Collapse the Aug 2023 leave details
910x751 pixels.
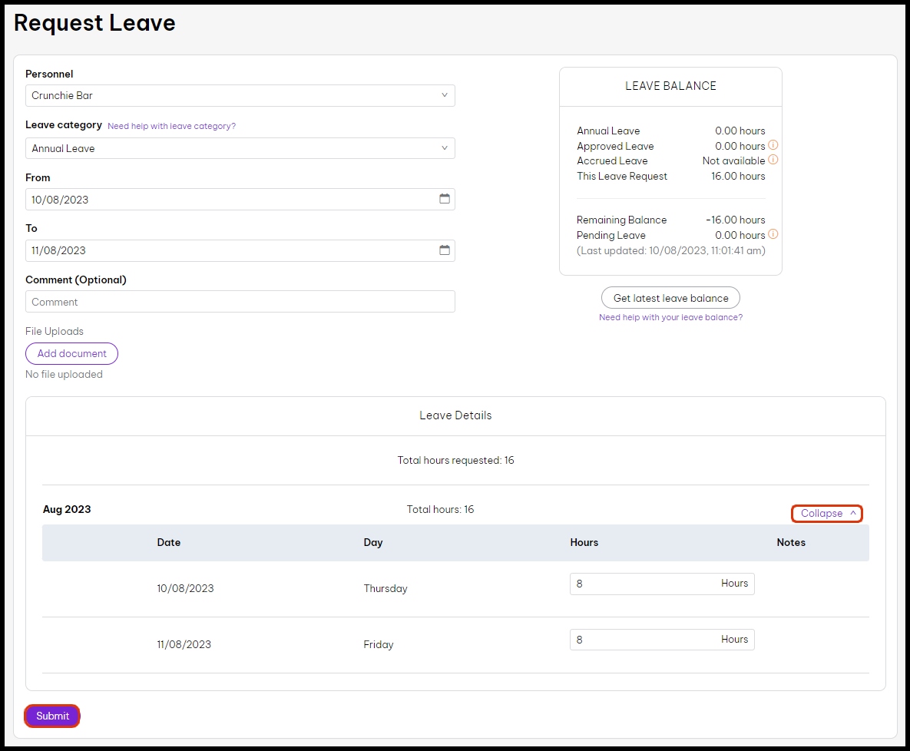[x=827, y=514]
